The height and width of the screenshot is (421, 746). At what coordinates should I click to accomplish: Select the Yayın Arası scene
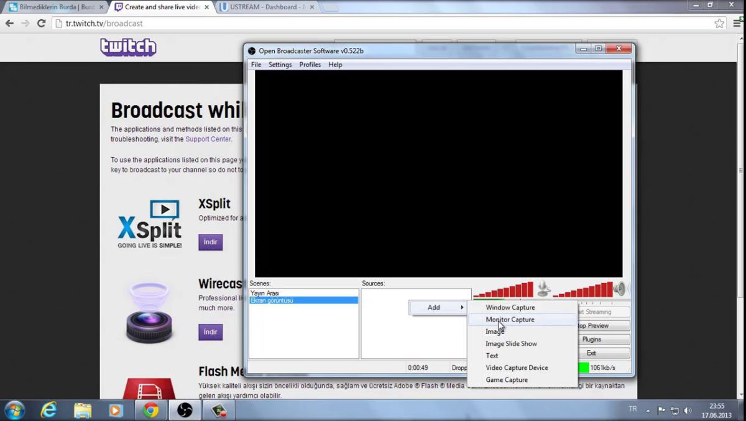click(265, 293)
